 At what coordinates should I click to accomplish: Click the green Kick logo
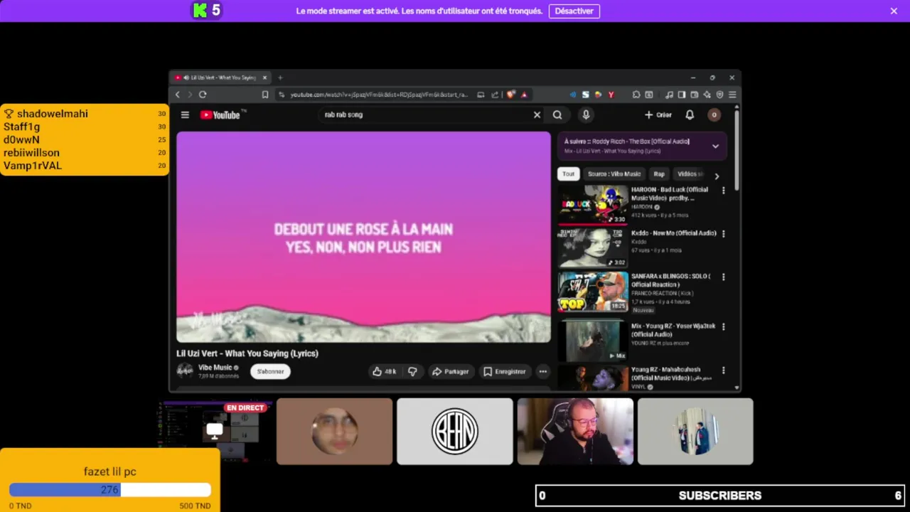click(200, 11)
